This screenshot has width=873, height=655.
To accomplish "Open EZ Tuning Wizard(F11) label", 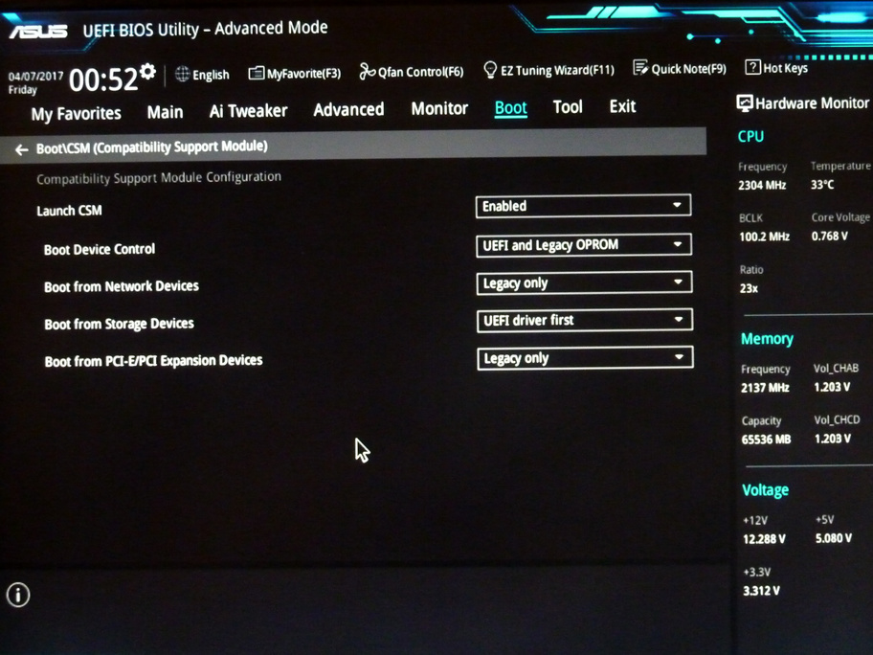I will coord(557,70).
